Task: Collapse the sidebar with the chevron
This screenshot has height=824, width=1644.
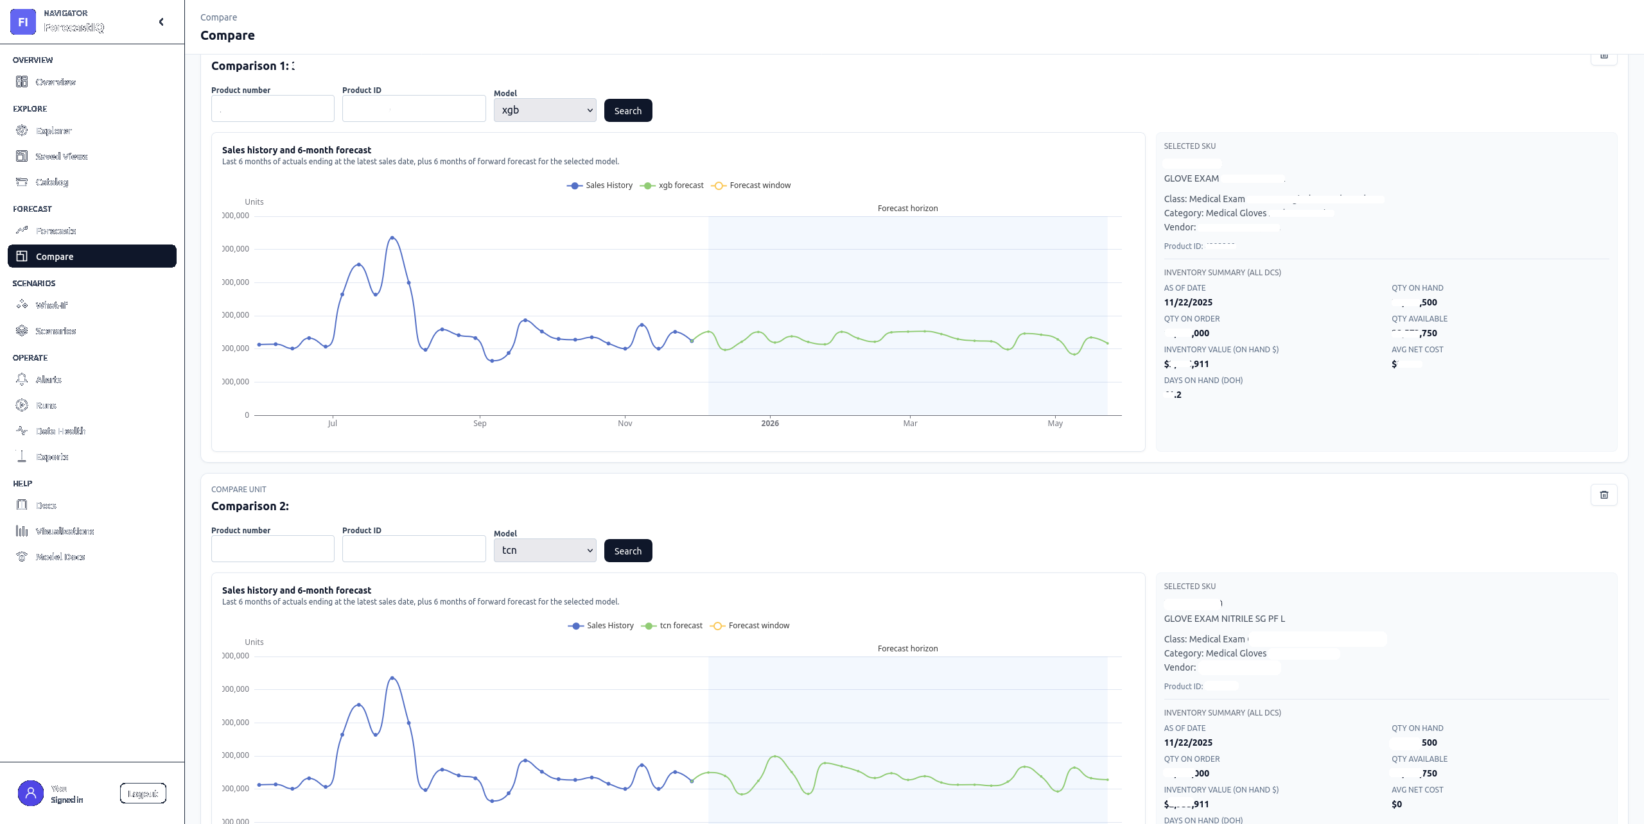Action: tap(161, 22)
